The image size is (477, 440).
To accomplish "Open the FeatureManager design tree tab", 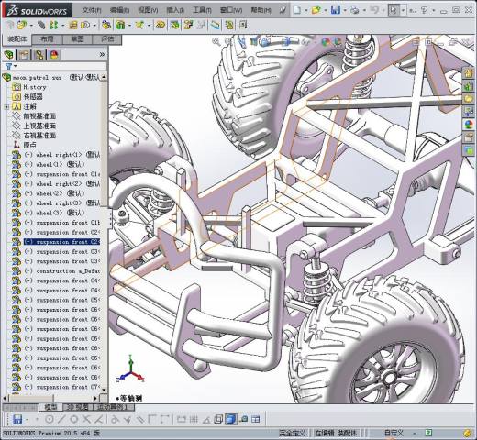I will pyautogui.click(x=8, y=55).
